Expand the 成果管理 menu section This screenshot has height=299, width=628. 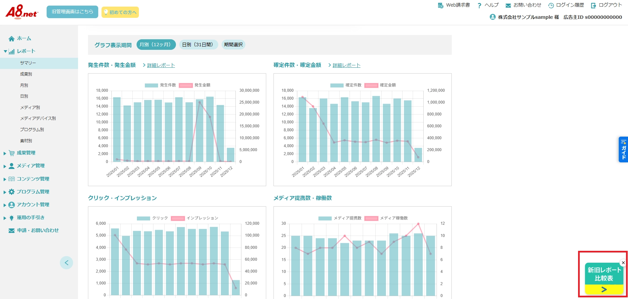click(5, 153)
